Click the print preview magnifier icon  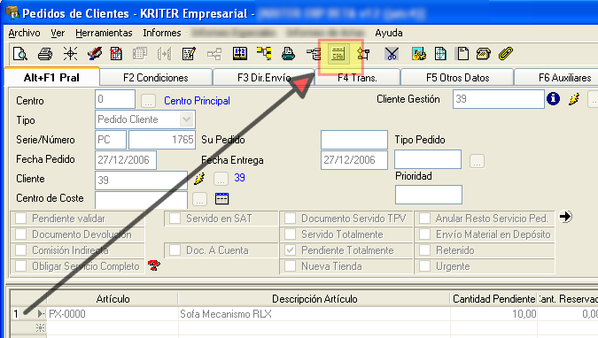click(x=19, y=54)
